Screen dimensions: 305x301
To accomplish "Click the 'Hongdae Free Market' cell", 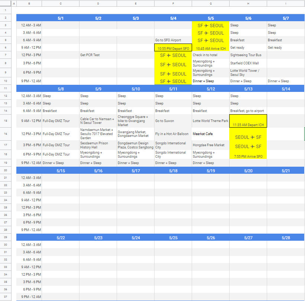I will (211, 145).
